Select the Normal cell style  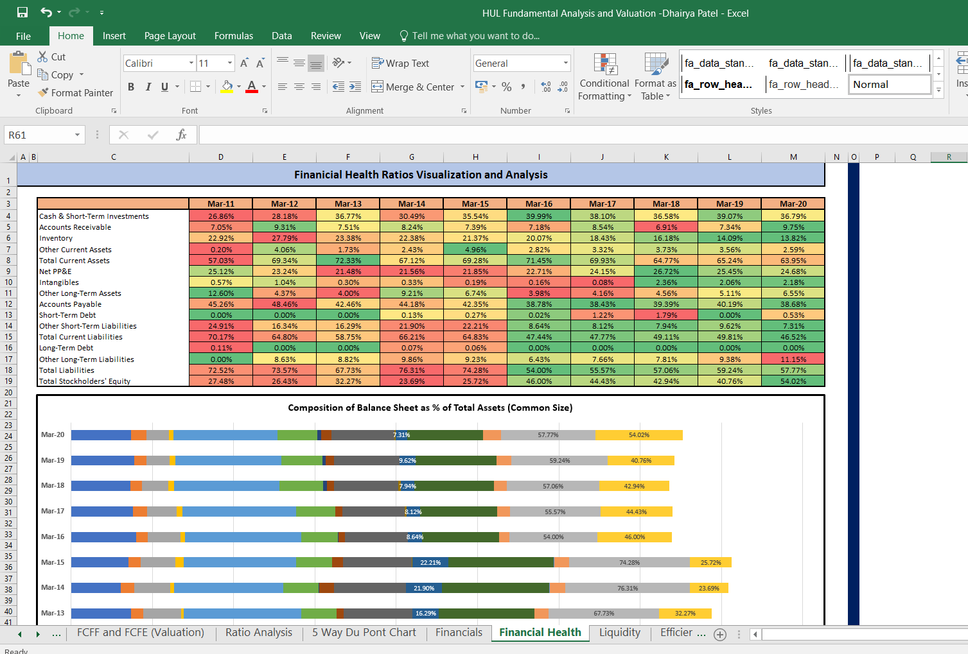tap(890, 84)
